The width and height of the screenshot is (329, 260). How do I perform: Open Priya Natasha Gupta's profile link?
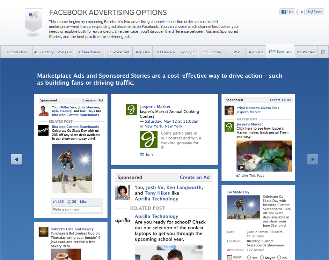click(254, 108)
